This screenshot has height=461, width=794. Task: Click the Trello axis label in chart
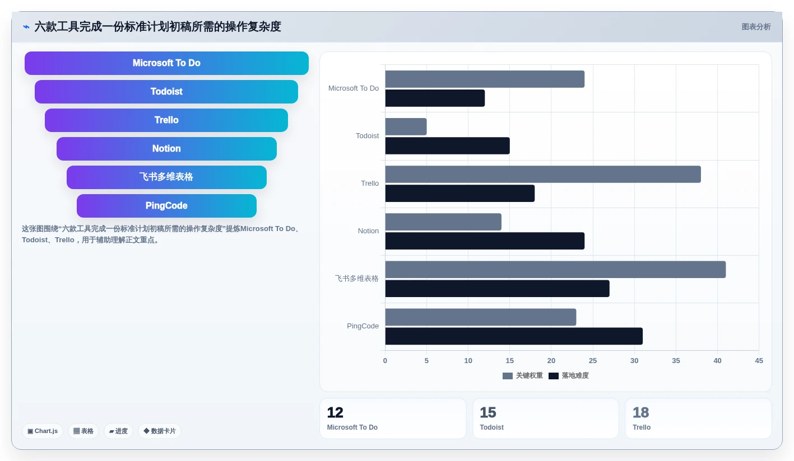click(370, 184)
